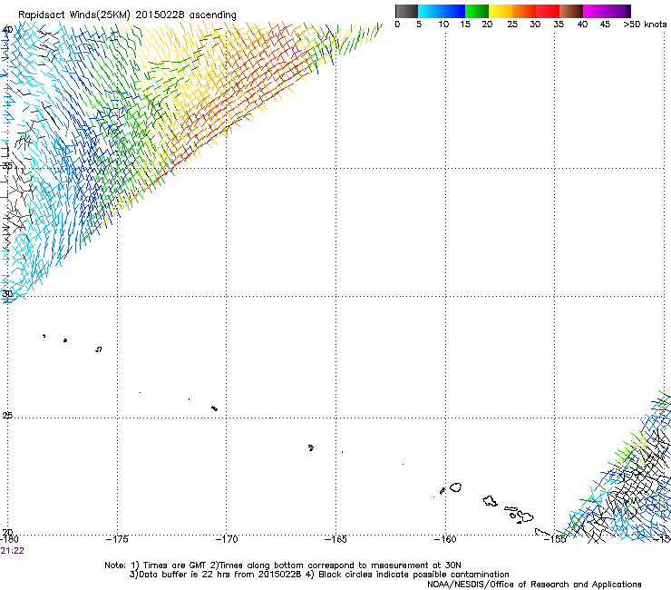The image size is (671, 590).
Task: Click the Rapidscat Winds title text
Action: [x=127, y=15]
